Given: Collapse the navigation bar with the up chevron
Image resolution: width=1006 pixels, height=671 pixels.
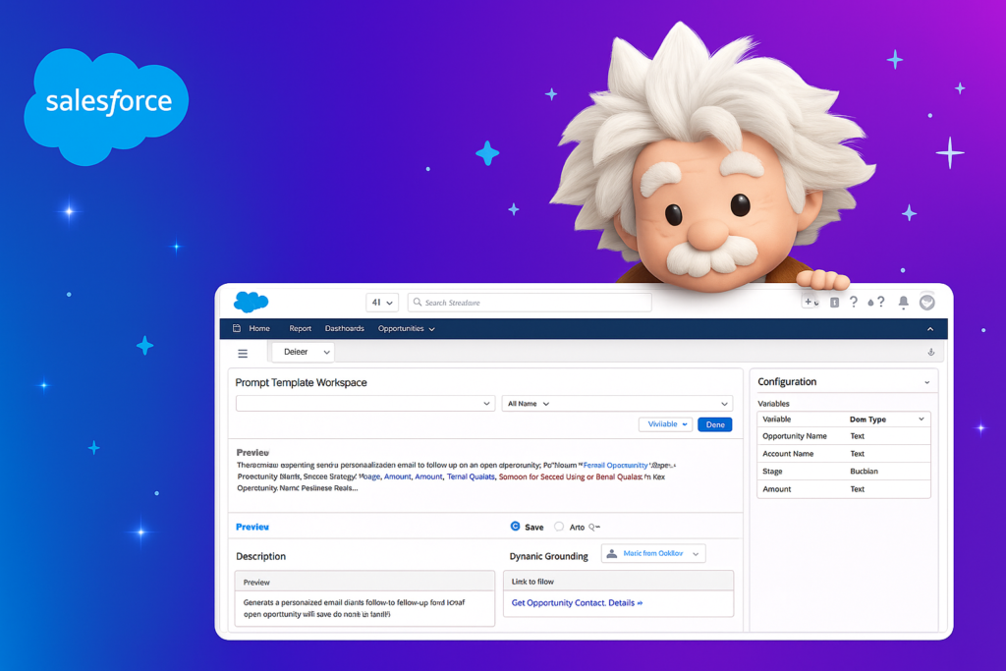Looking at the screenshot, I should [x=930, y=329].
